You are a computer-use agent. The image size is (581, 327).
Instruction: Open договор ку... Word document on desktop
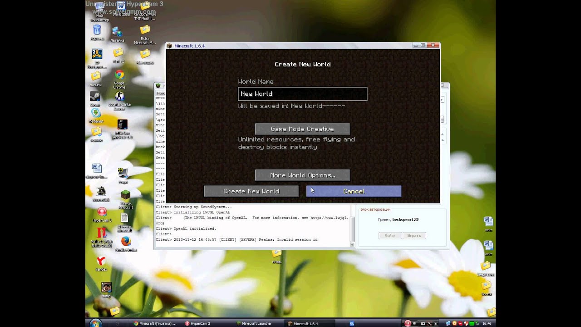[x=97, y=171]
